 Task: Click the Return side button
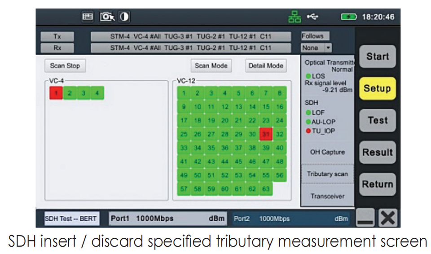click(378, 184)
